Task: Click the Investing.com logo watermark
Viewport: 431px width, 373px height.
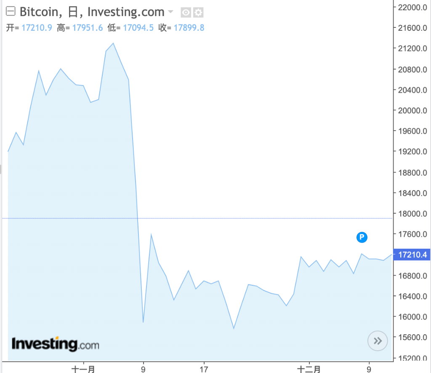Action: pyautogui.click(x=56, y=344)
